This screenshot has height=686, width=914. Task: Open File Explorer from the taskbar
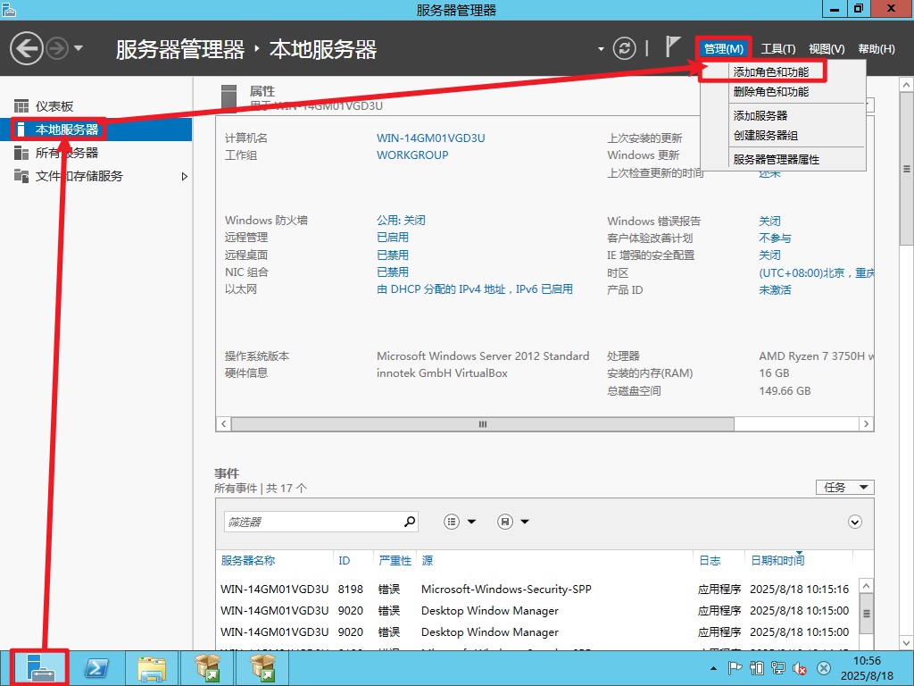152,668
